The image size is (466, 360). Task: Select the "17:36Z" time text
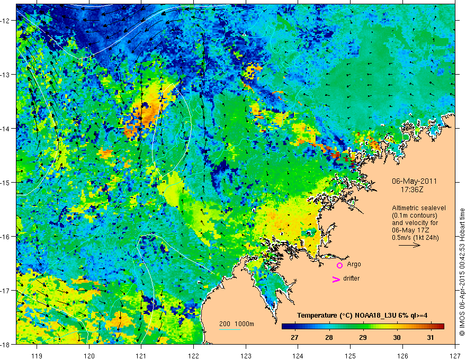click(412, 189)
